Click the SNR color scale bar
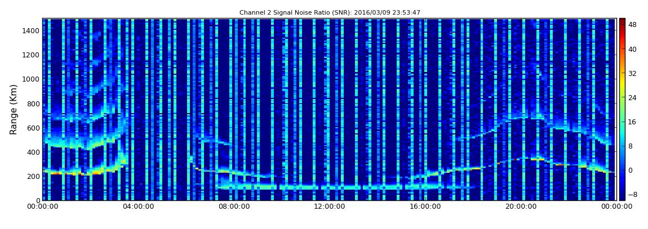Viewport: 648px width, 229px height. pyautogui.click(x=622, y=109)
